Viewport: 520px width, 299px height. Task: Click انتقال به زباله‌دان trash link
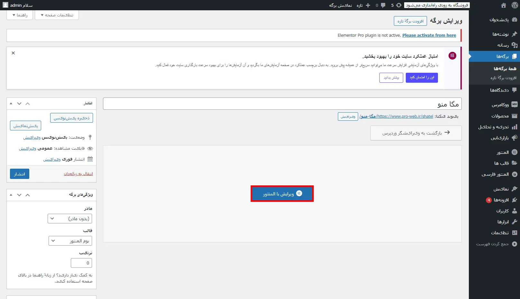[x=78, y=174]
